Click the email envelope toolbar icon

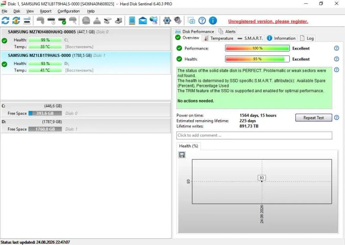coord(143,21)
